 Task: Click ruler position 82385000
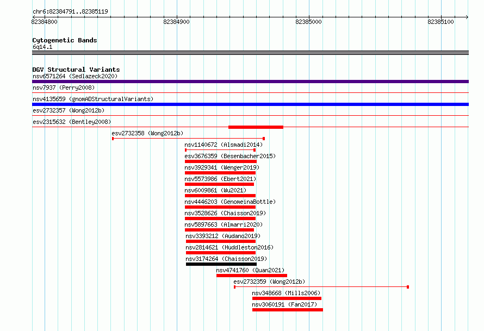tap(309, 22)
